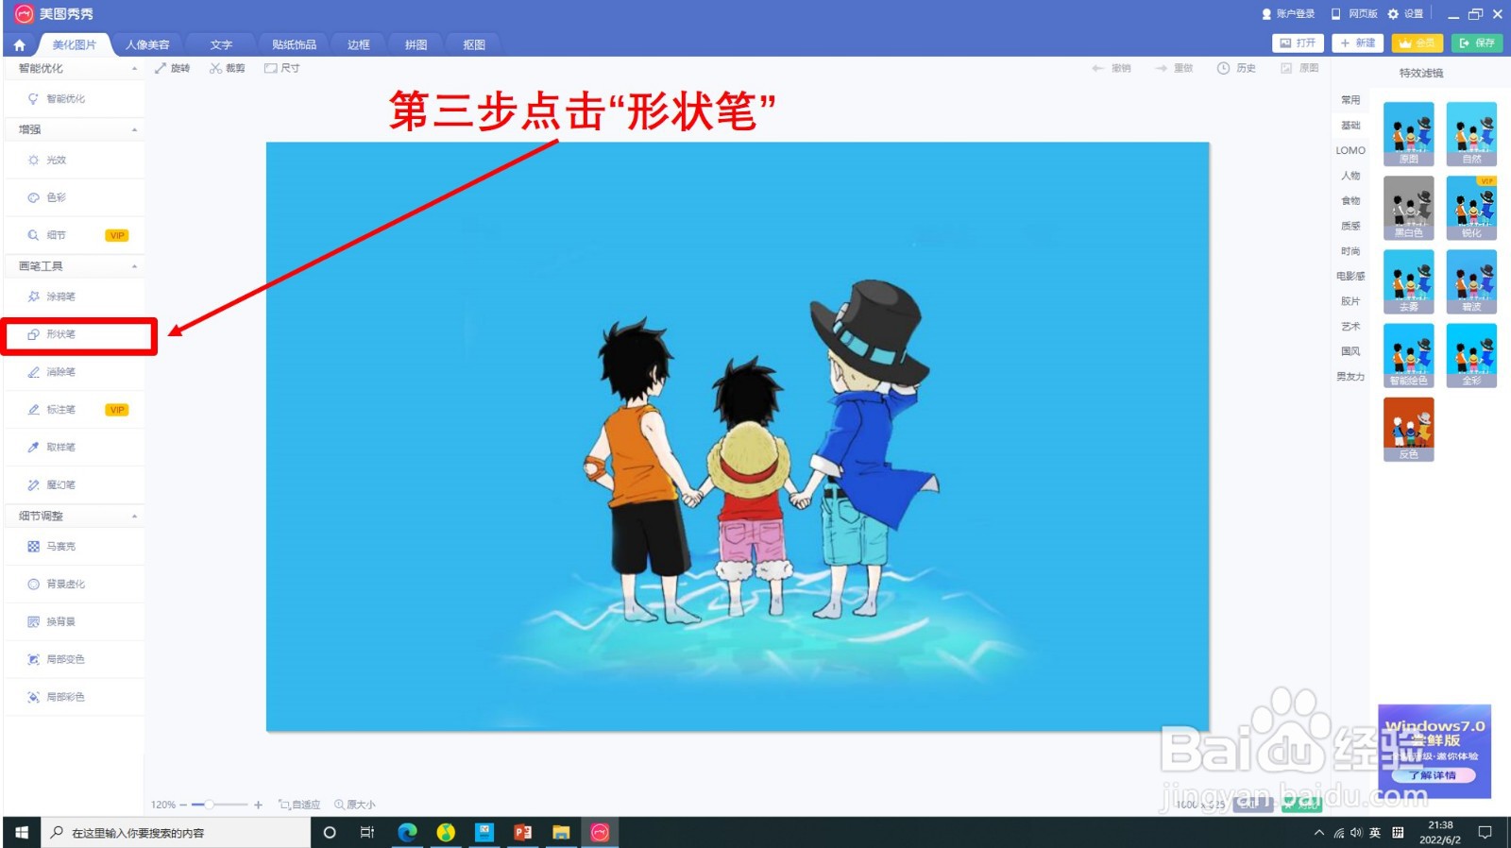Switch to the 人像美容 tab

(147, 44)
